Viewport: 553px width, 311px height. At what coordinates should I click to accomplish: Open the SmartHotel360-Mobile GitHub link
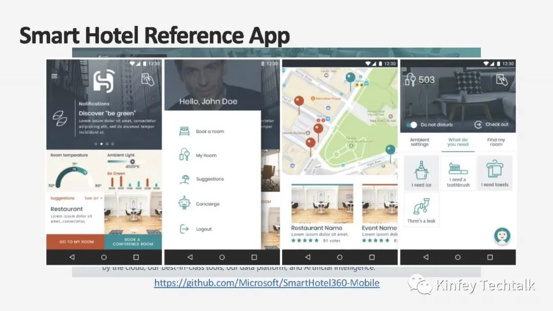pos(267,283)
